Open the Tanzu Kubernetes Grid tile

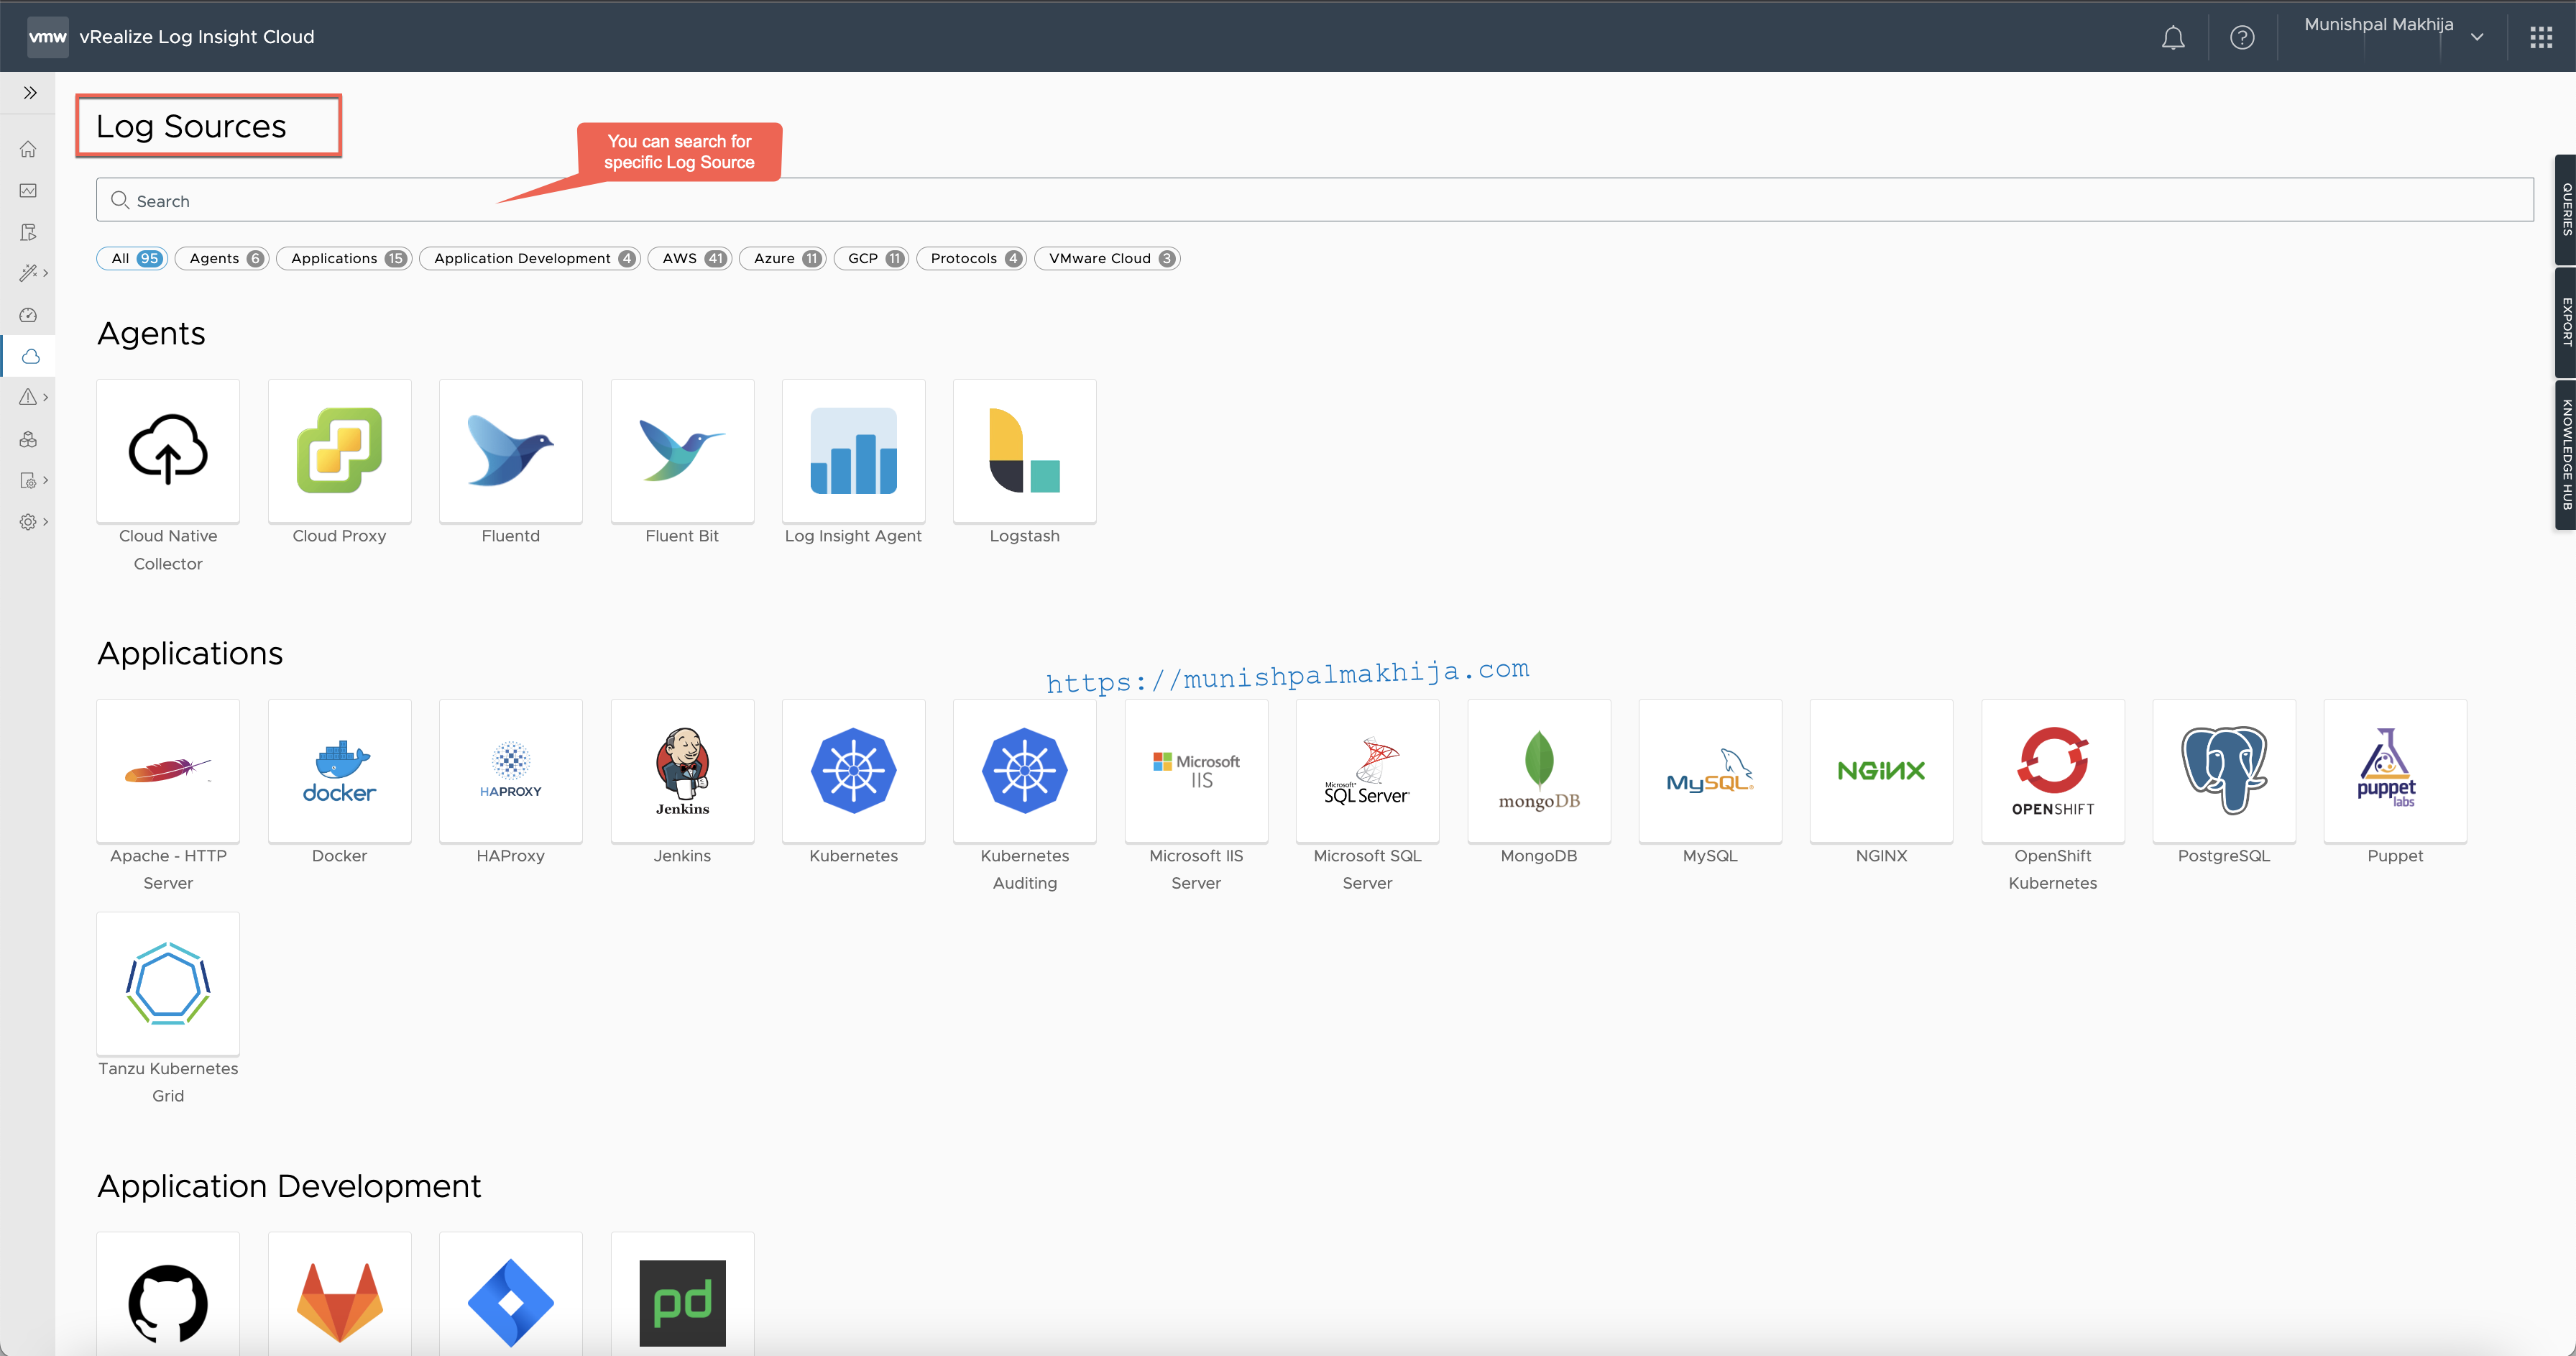[x=168, y=984]
